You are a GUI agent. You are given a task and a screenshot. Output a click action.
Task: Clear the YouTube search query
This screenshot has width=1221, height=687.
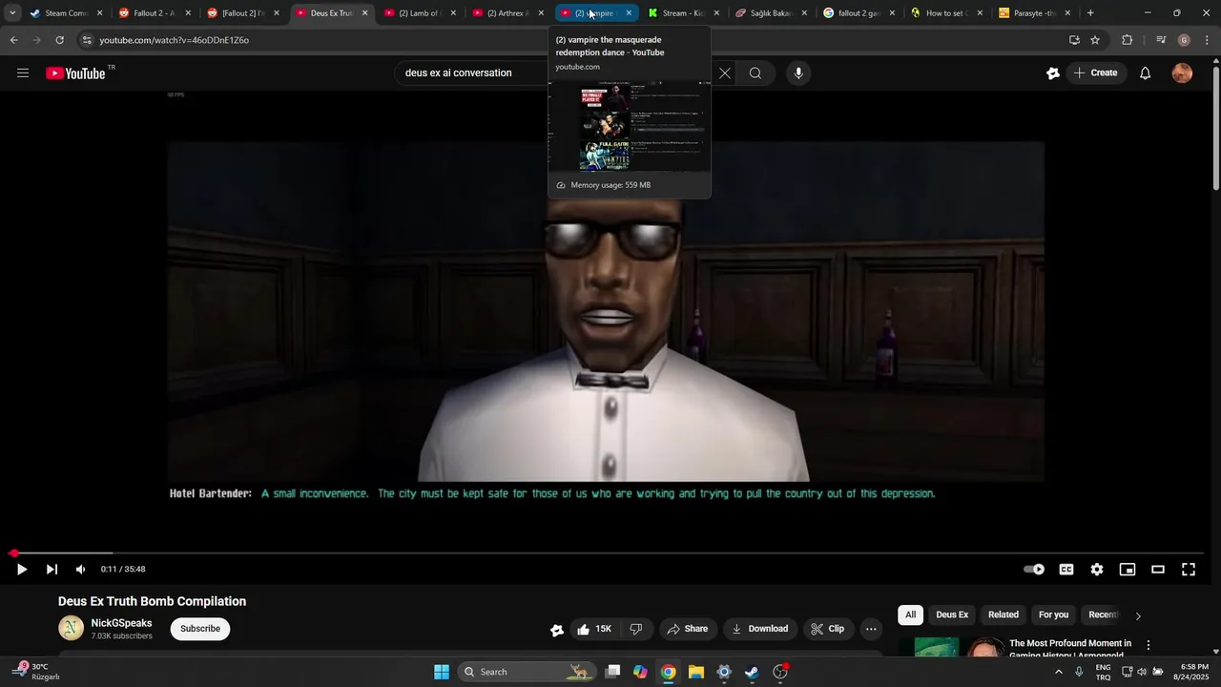[725, 73]
